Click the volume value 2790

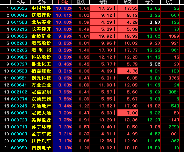click(x=174, y=127)
